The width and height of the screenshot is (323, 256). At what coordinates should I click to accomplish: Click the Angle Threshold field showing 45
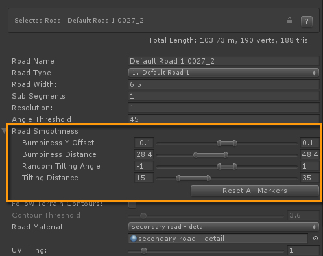[224, 119]
